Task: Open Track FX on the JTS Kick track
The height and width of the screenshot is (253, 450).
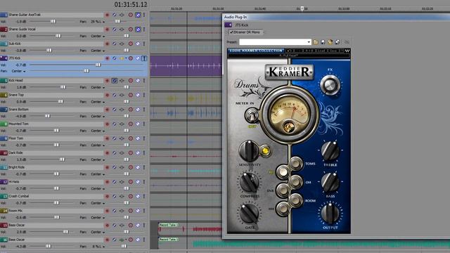Action: tap(122, 58)
